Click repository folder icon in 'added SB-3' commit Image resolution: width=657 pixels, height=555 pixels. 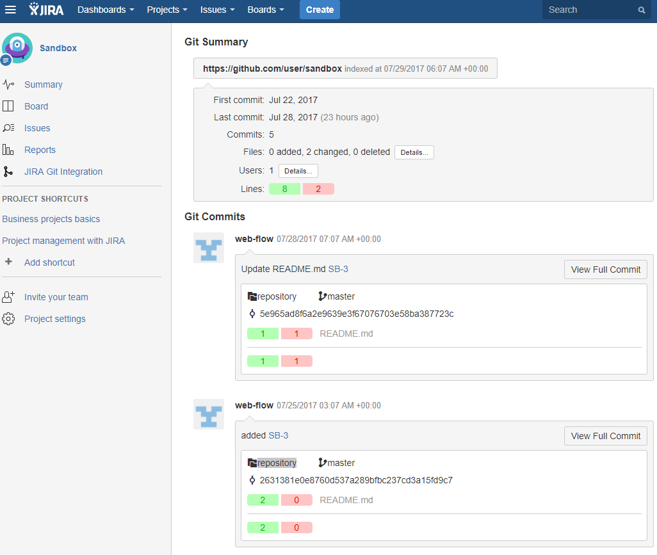pyautogui.click(x=252, y=463)
